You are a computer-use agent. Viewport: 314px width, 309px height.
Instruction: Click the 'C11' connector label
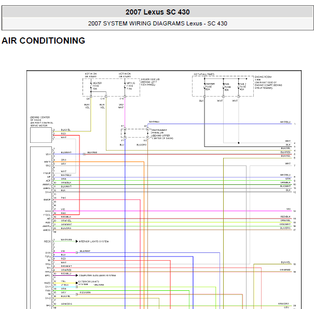point(102,99)
